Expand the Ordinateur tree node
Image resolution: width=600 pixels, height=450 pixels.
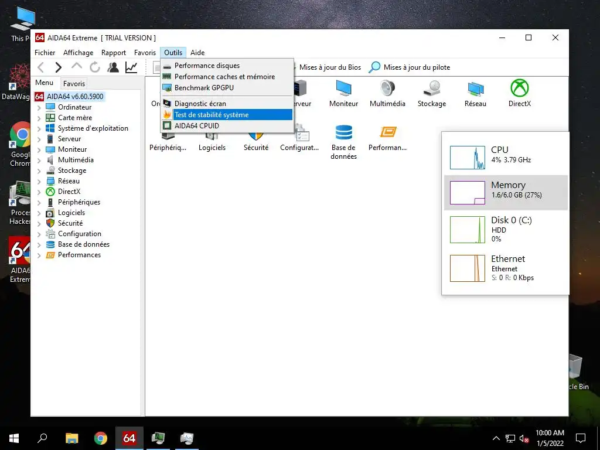click(39, 108)
